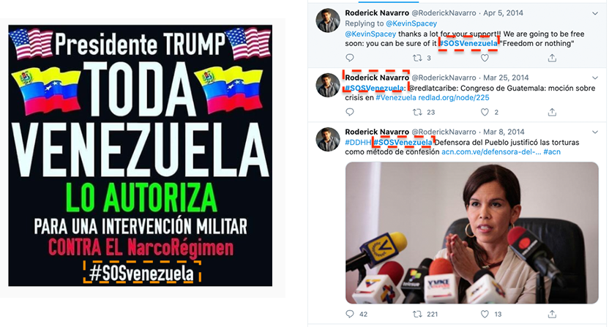Open the Presidente TRUMP Venezuela poster image

[141, 156]
